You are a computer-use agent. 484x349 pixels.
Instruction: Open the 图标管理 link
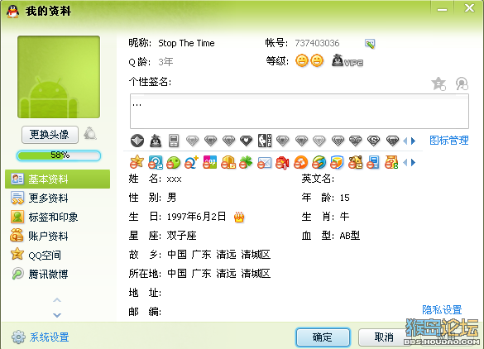pos(449,141)
